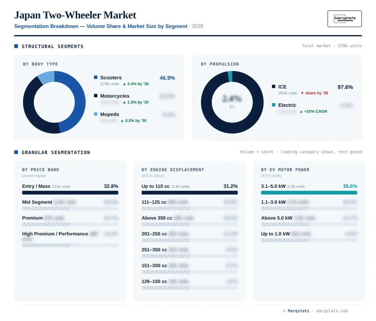Click the '111–125 cc' row label

pyautogui.click(x=154, y=202)
